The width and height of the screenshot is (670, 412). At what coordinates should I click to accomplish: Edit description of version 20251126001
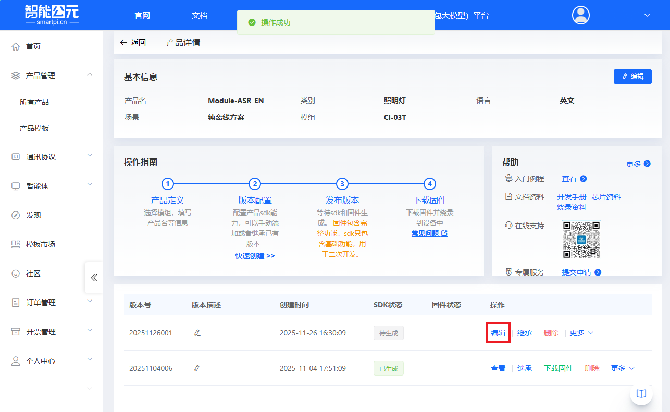pyautogui.click(x=197, y=333)
